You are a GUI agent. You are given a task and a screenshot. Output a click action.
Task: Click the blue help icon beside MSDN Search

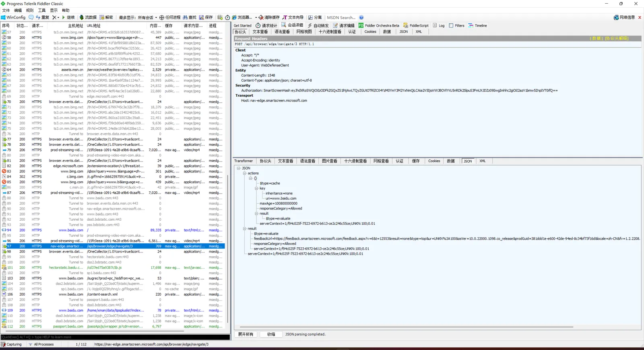click(x=361, y=17)
